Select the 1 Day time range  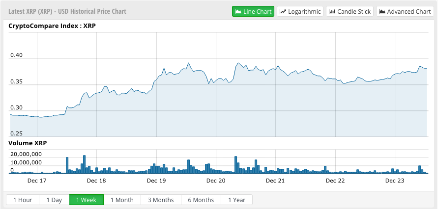[54, 200]
